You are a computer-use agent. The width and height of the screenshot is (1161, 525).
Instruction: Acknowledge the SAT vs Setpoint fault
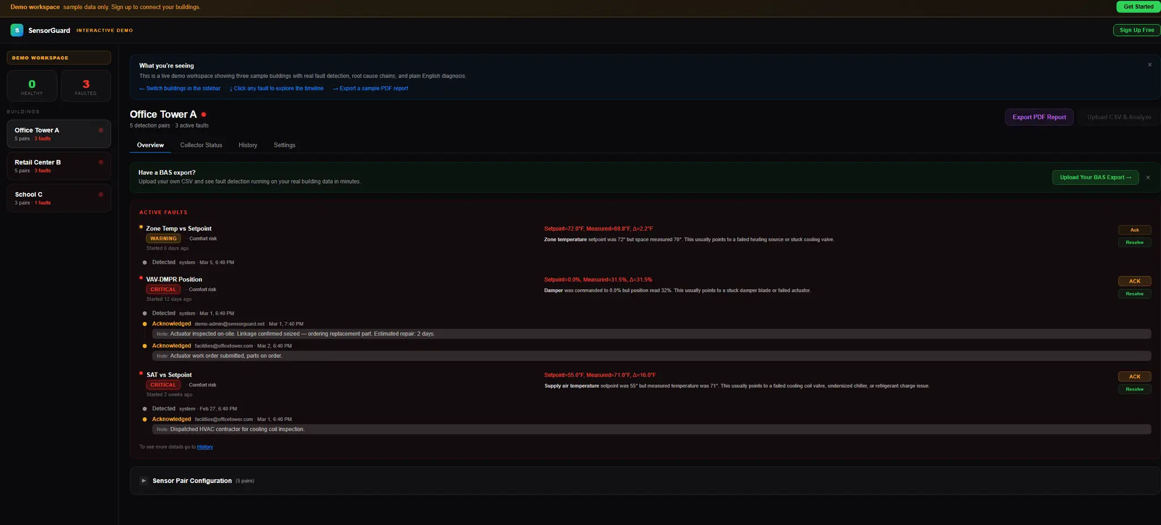1134,376
